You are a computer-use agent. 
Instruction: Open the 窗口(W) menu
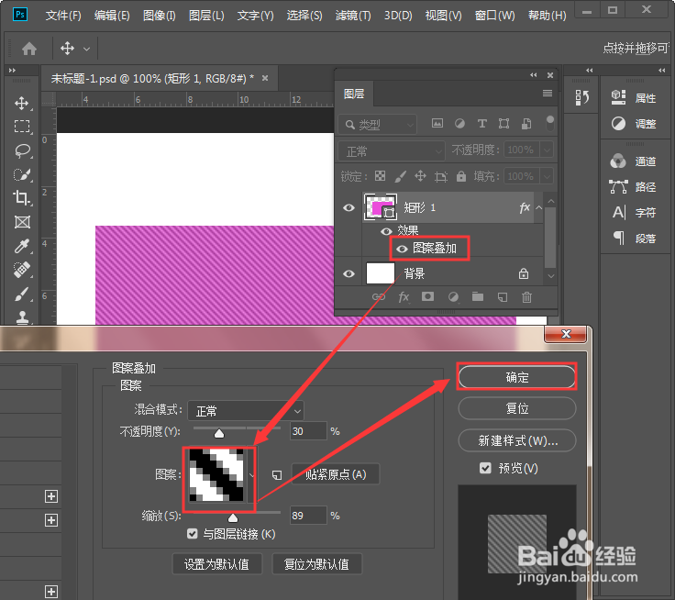[494, 16]
